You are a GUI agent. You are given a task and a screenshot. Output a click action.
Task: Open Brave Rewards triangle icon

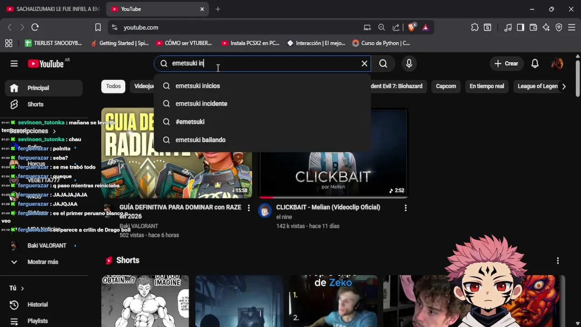pyautogui.click(x=425, y=27)
